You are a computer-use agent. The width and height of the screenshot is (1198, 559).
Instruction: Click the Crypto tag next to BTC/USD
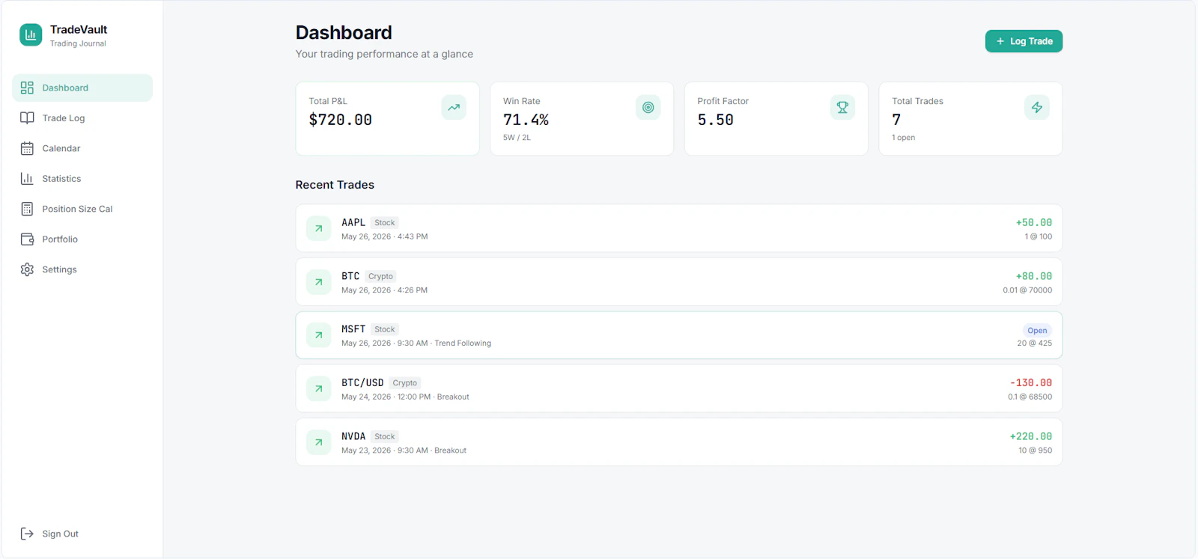pyautogui.click(x=405, y=382)
